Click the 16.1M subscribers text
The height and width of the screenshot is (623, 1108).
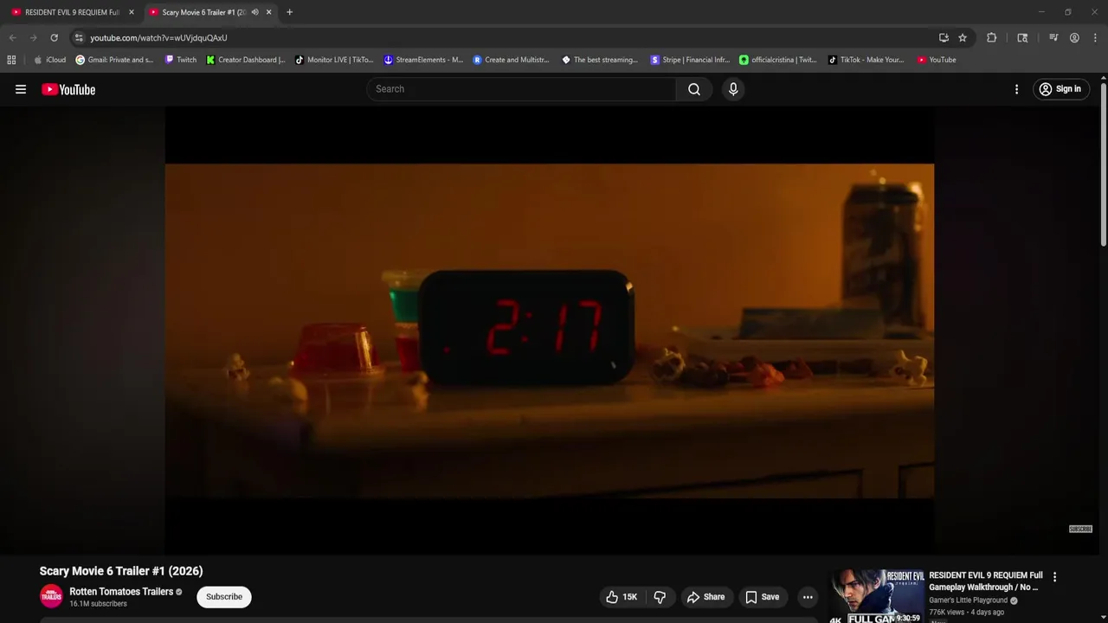click(x=98, y=604)
